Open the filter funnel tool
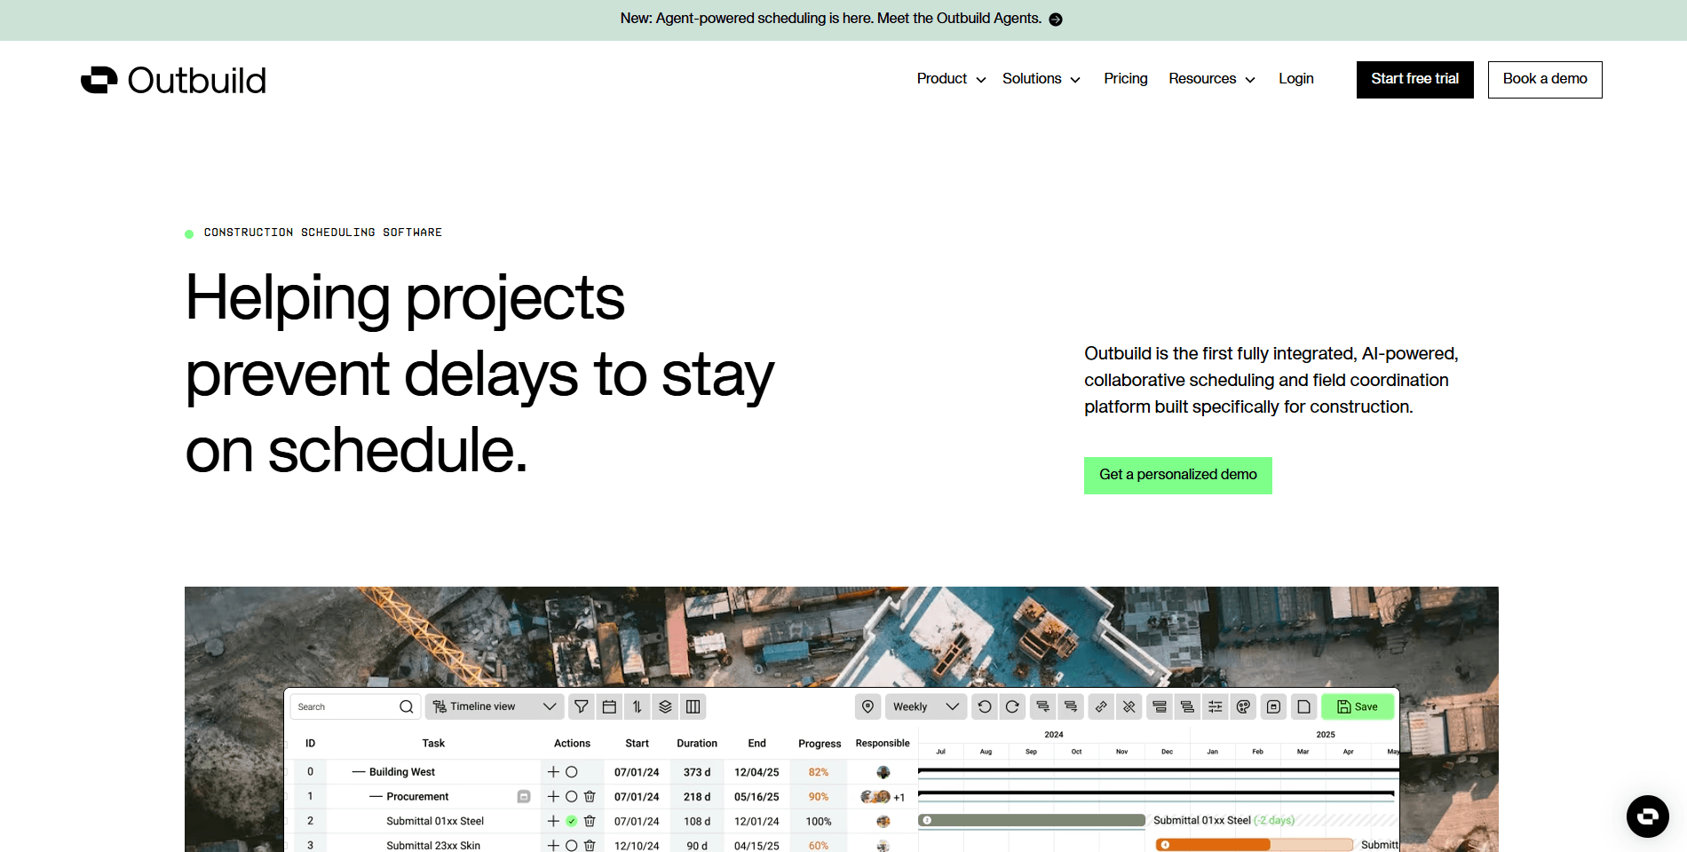 [x=582, y=706]
